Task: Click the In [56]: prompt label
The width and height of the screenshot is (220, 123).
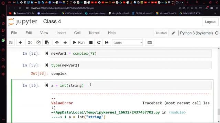Action: [31, 85]
